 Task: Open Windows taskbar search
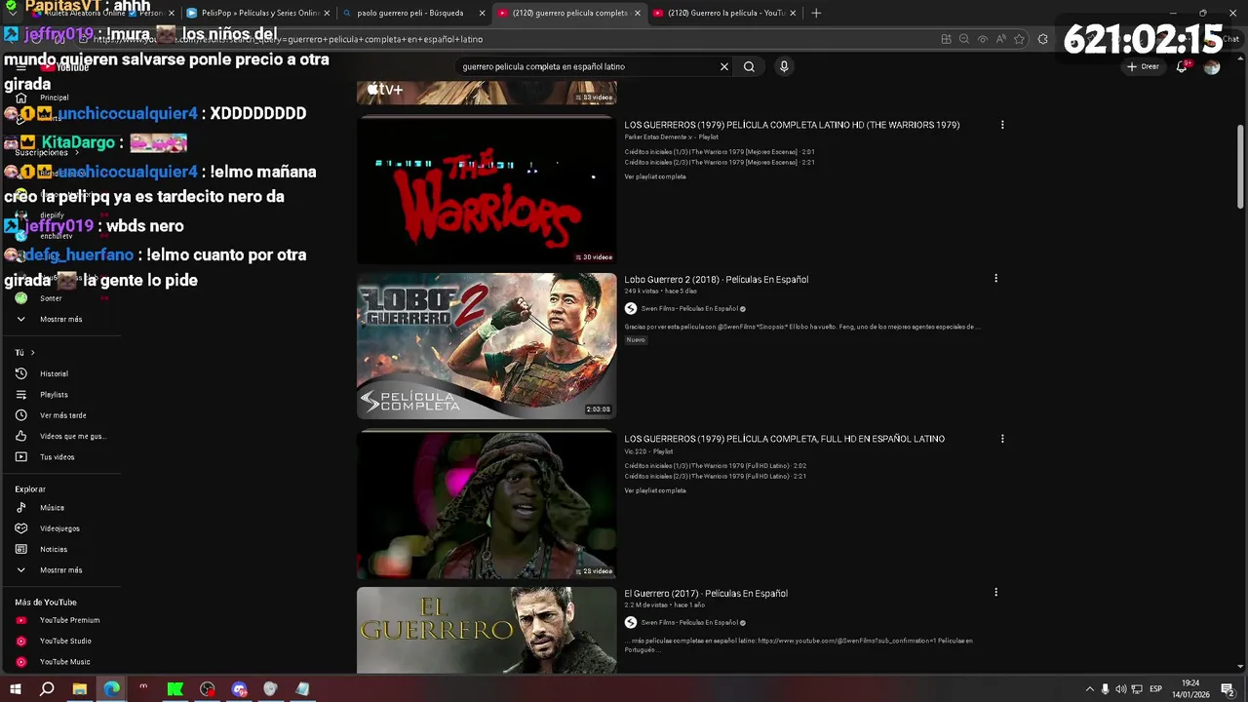click(x=47, y=689)
